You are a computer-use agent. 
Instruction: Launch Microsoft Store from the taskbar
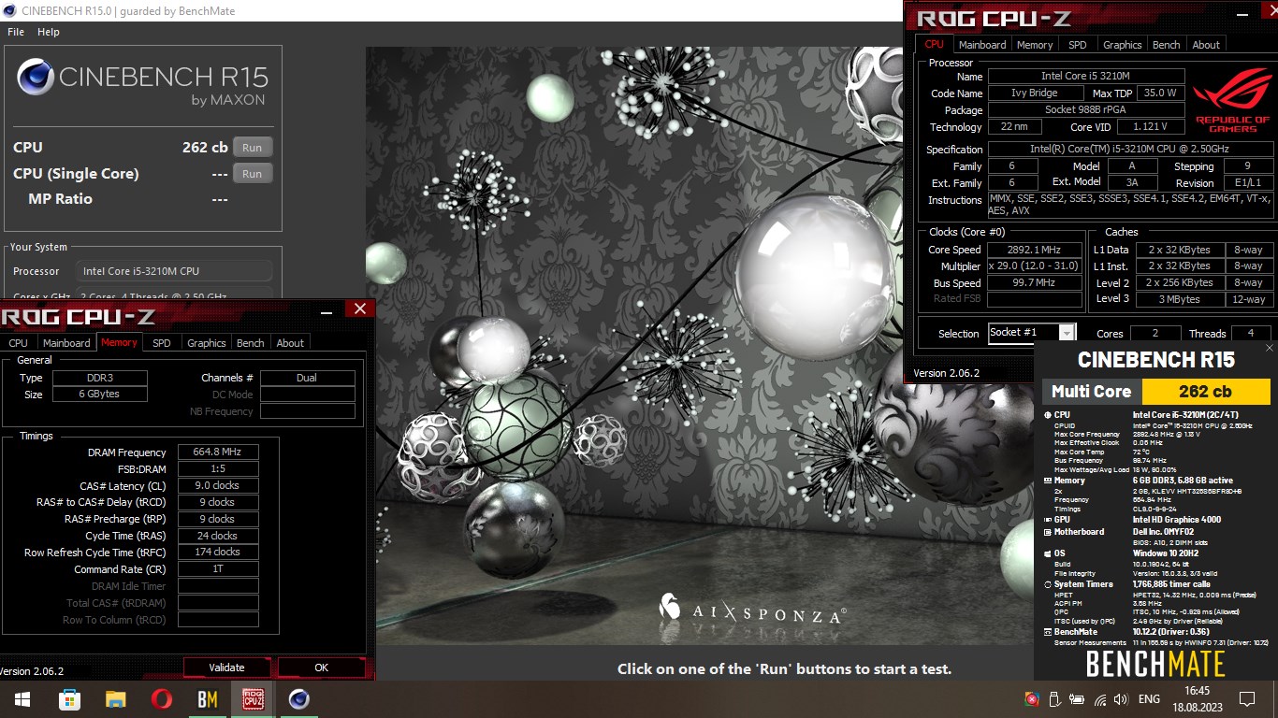[69, 699]
